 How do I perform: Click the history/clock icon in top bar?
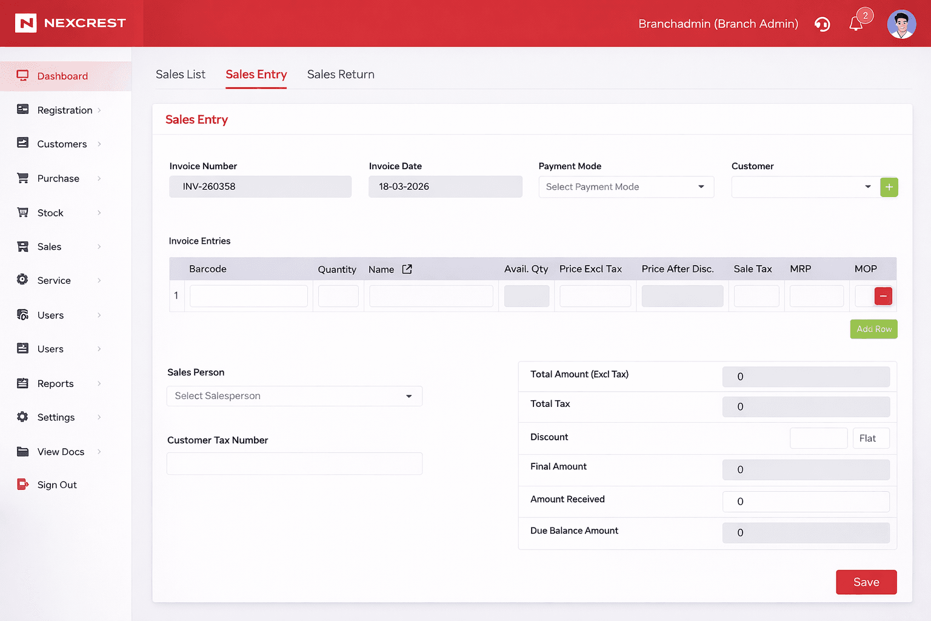[x=822, y=24]
